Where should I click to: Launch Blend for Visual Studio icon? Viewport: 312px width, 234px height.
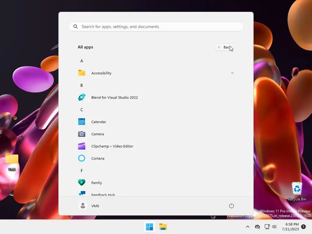pyautogui.click(x=82, y=97)
